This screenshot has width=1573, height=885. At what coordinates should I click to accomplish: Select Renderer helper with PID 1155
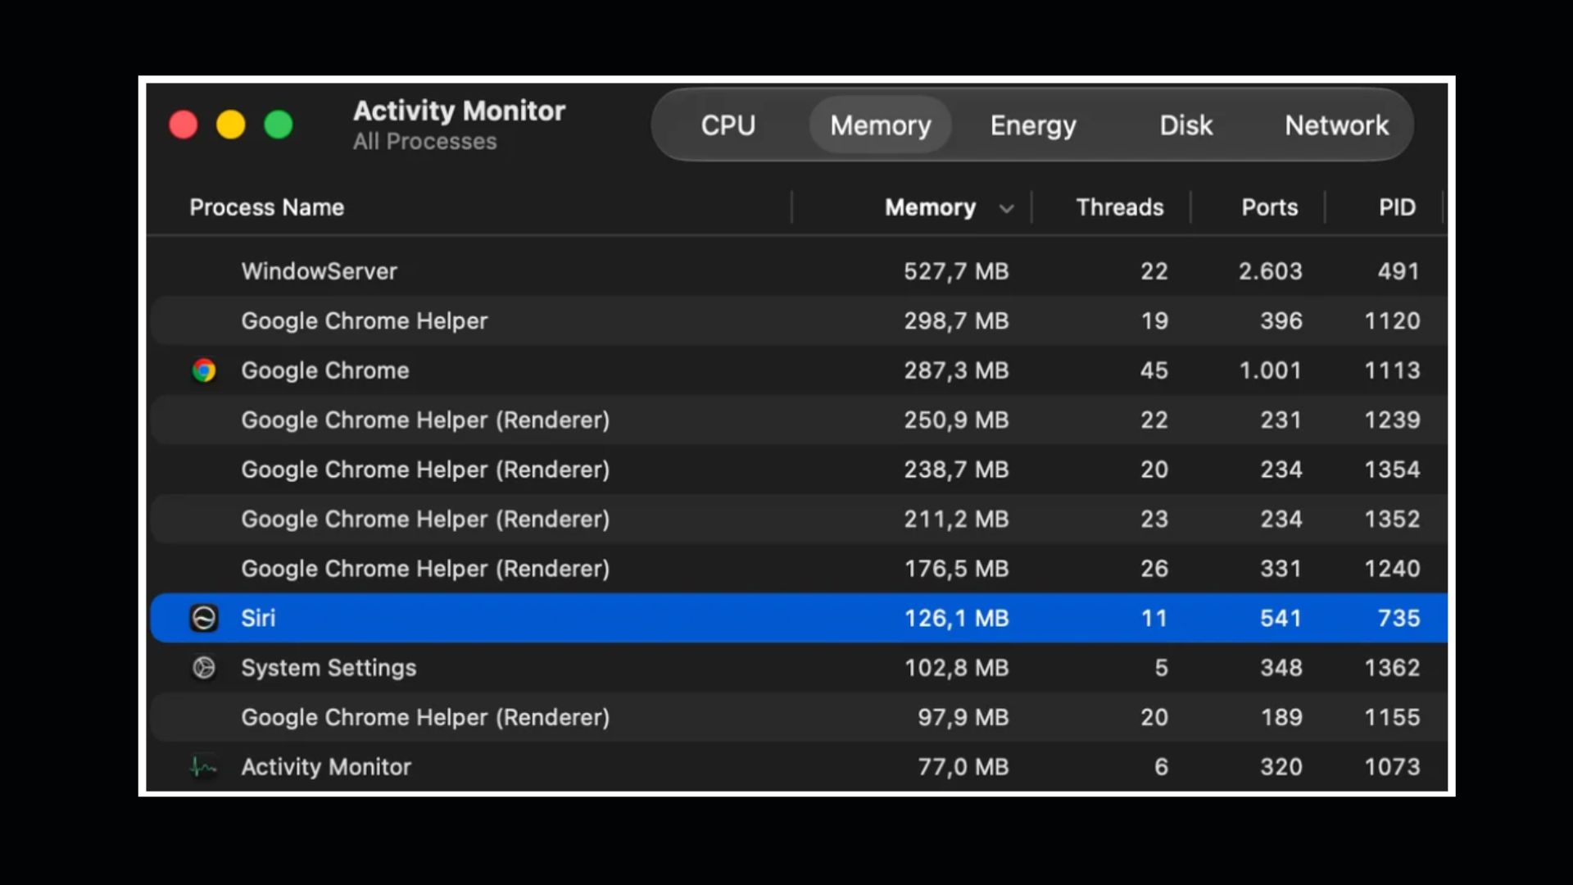(799, 718)
